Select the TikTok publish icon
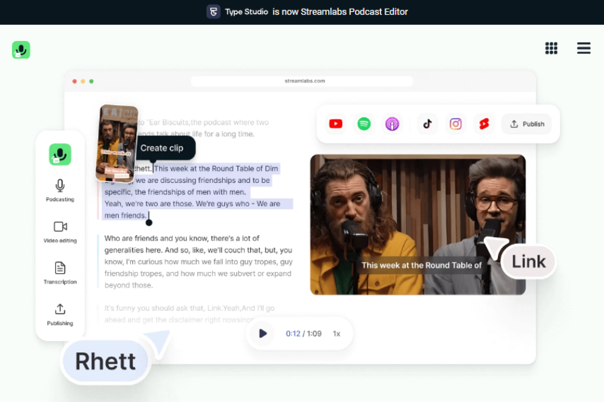This screenshot has width=604, height=402. [x=427, y=124]
